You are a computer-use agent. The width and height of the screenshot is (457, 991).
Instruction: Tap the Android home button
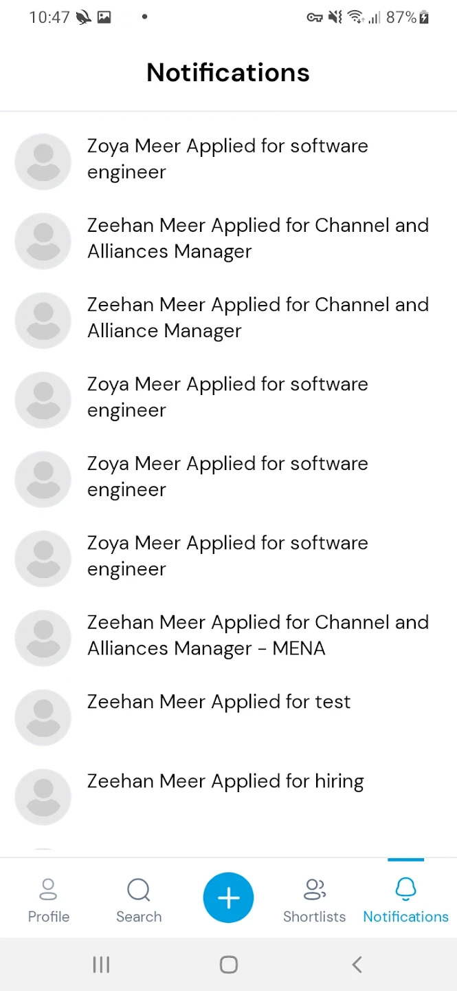pyautogui.click(x=229, y=964)
